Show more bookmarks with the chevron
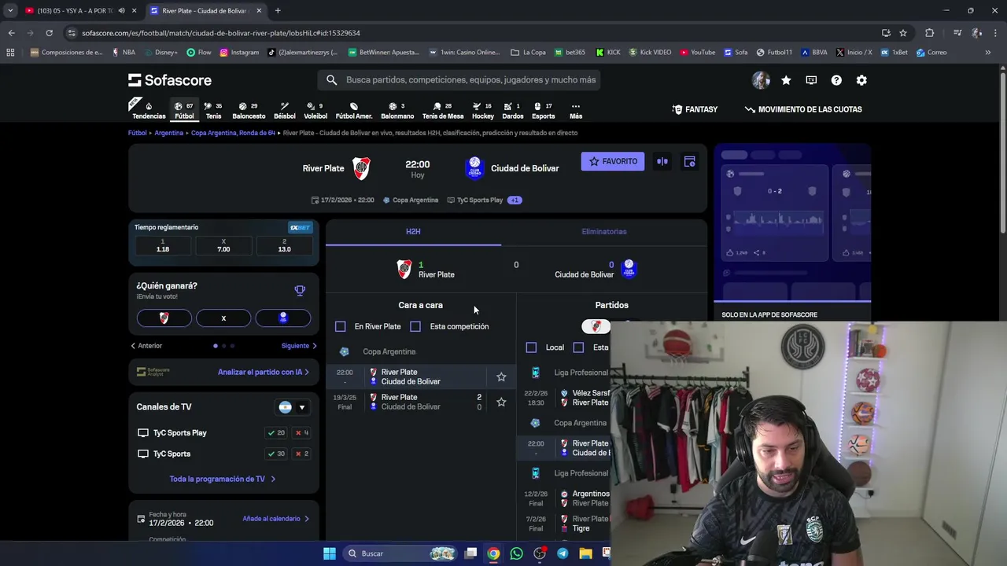1007x566 pixels. [988, 53]
